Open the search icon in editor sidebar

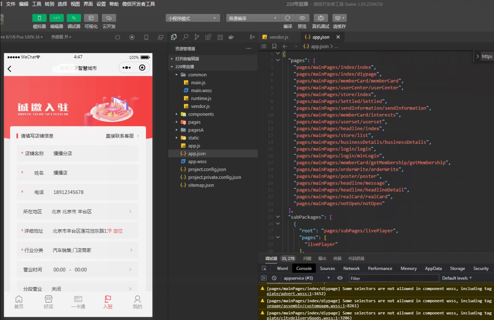click(185, 37)
